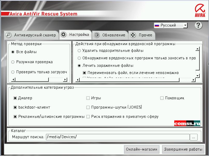Switch to the Настройка tab
This screenshot has height=156, width=209.
(75, 35)
